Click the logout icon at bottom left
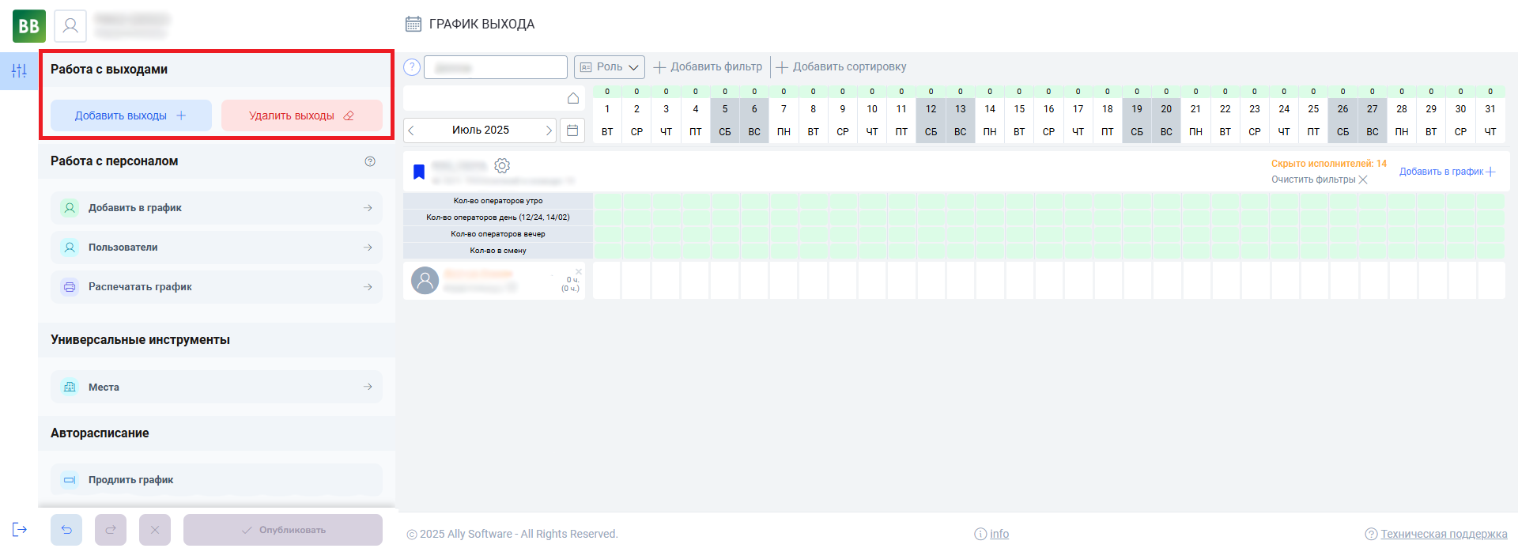The height and width of the screenshot is (552, 1518). click(20, 529)
